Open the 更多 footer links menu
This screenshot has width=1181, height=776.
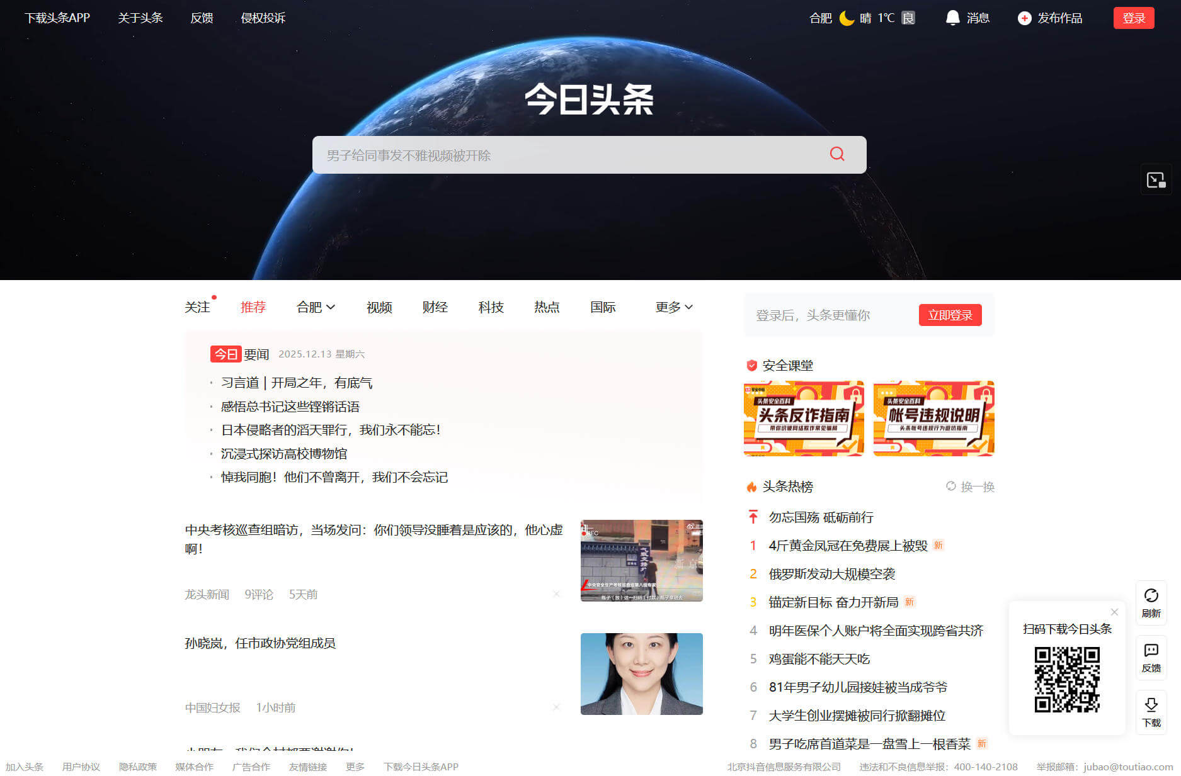point(355,767)
